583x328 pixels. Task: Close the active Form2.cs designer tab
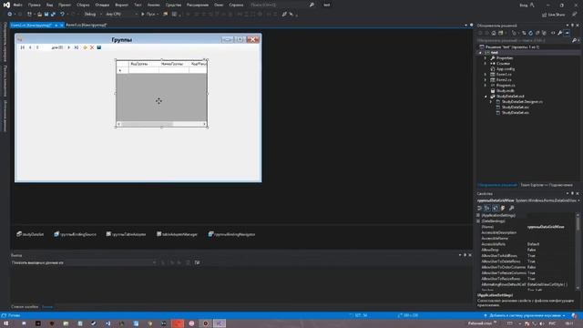[62, 26]
